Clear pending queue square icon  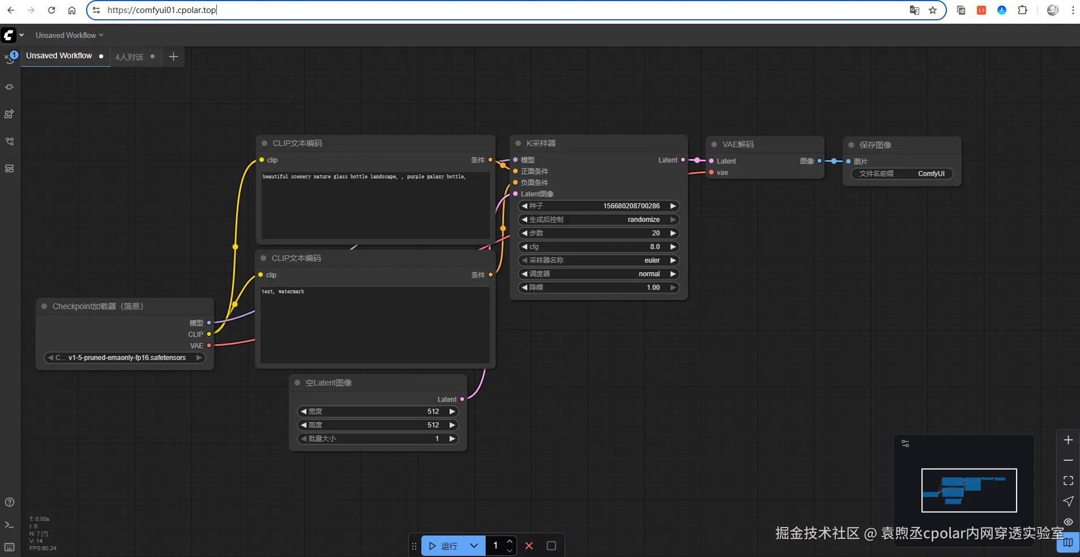[551, 546]
